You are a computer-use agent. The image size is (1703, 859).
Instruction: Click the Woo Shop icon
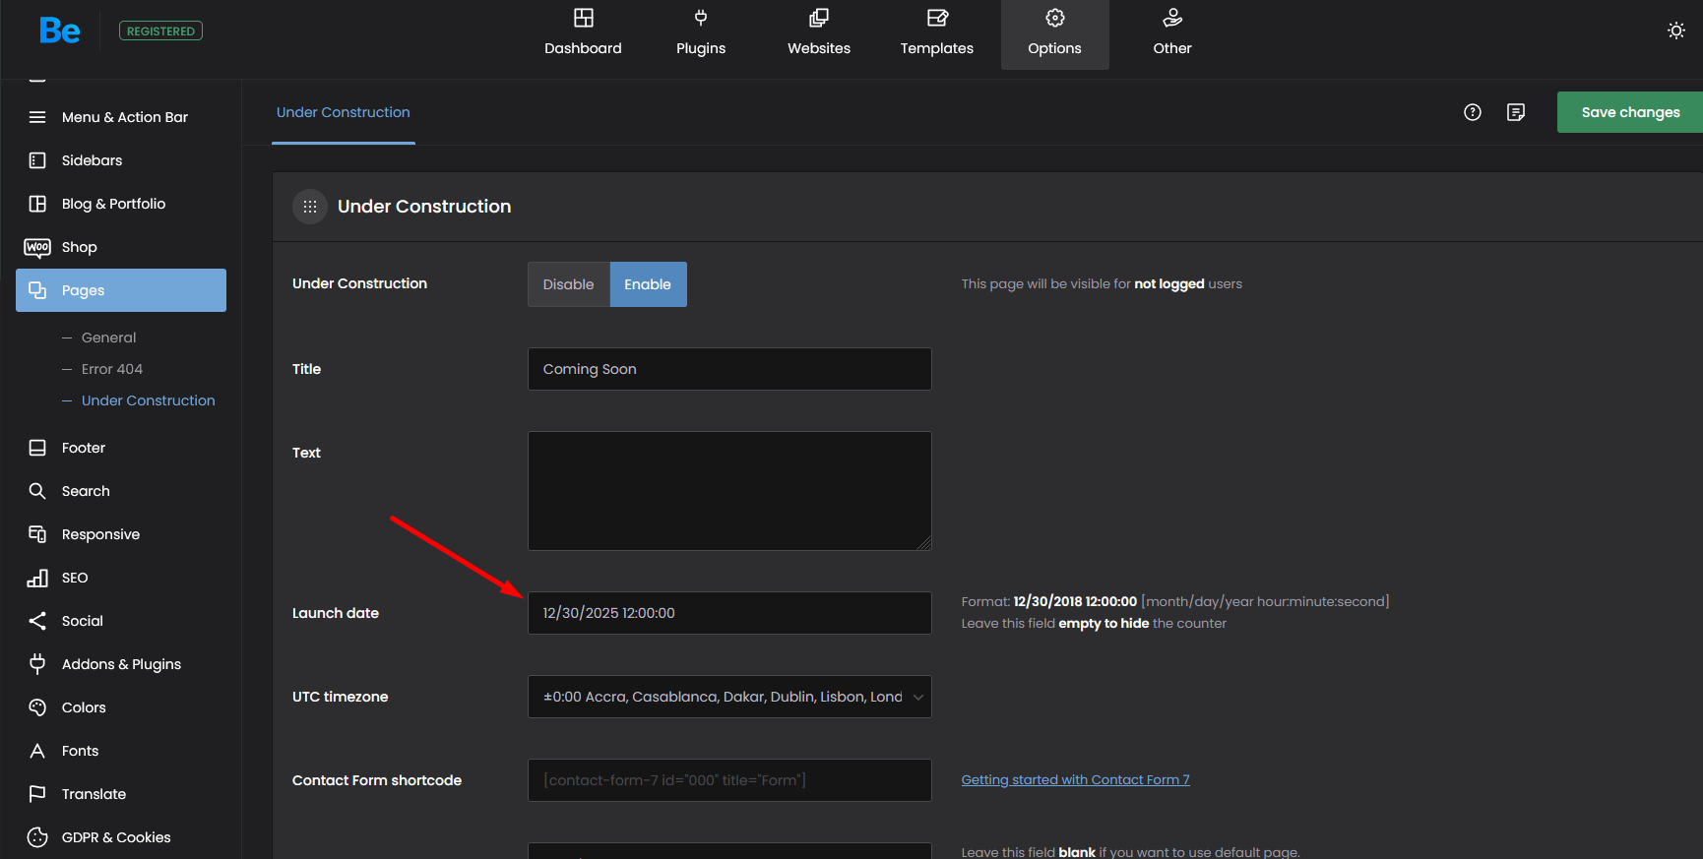37,247
